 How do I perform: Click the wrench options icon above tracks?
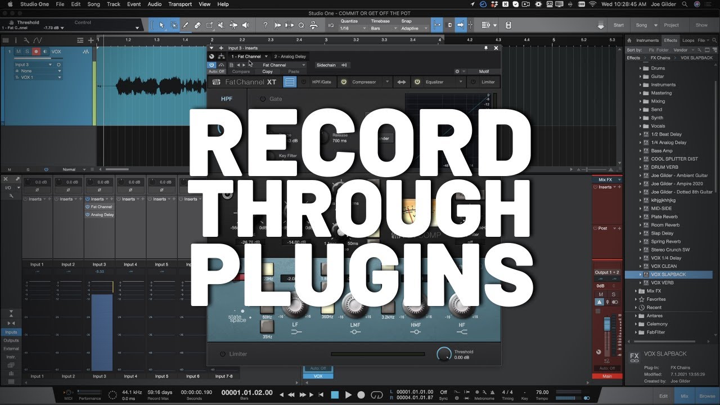click(x=25, y=40)
